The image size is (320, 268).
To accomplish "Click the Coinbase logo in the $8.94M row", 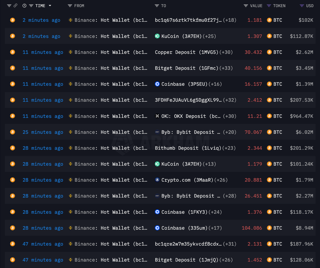I will click(157, 228).
